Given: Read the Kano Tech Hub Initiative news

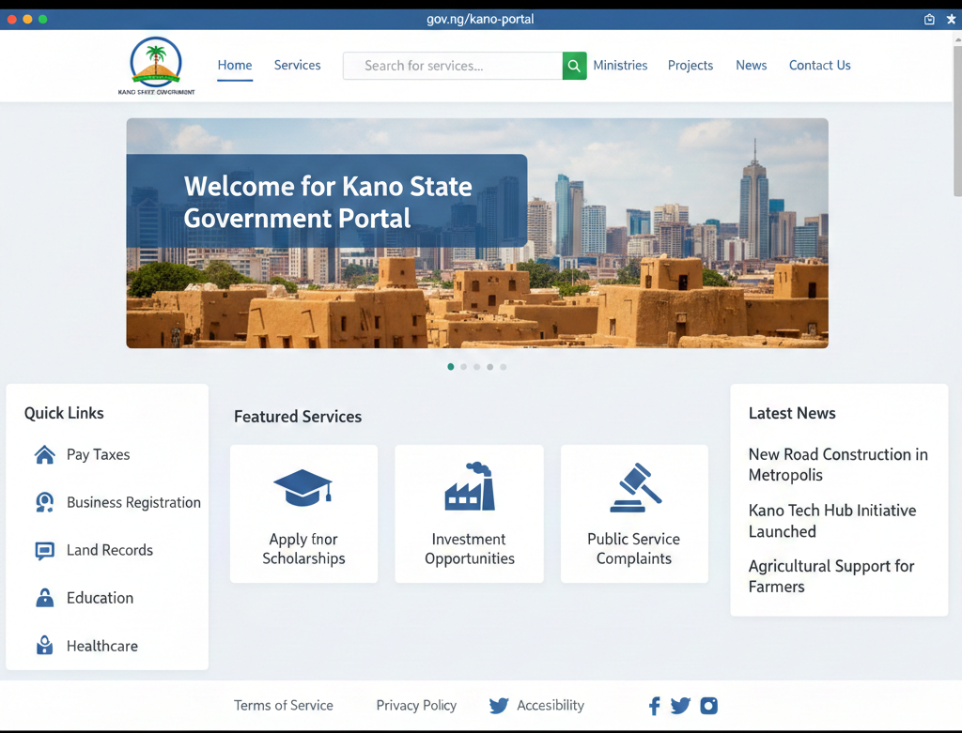Looking at the screenshot, I should click(832, 521).
